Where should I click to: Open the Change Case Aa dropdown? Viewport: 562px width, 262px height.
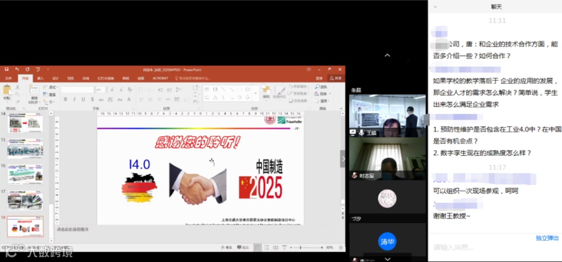[120, 99]
